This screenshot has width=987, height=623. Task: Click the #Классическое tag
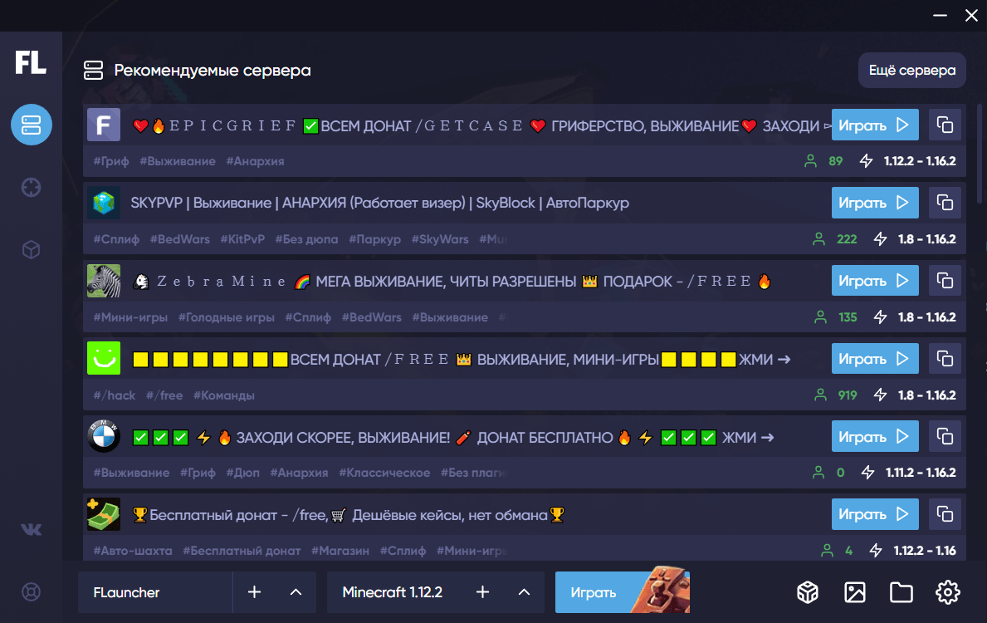pos(384,473)
